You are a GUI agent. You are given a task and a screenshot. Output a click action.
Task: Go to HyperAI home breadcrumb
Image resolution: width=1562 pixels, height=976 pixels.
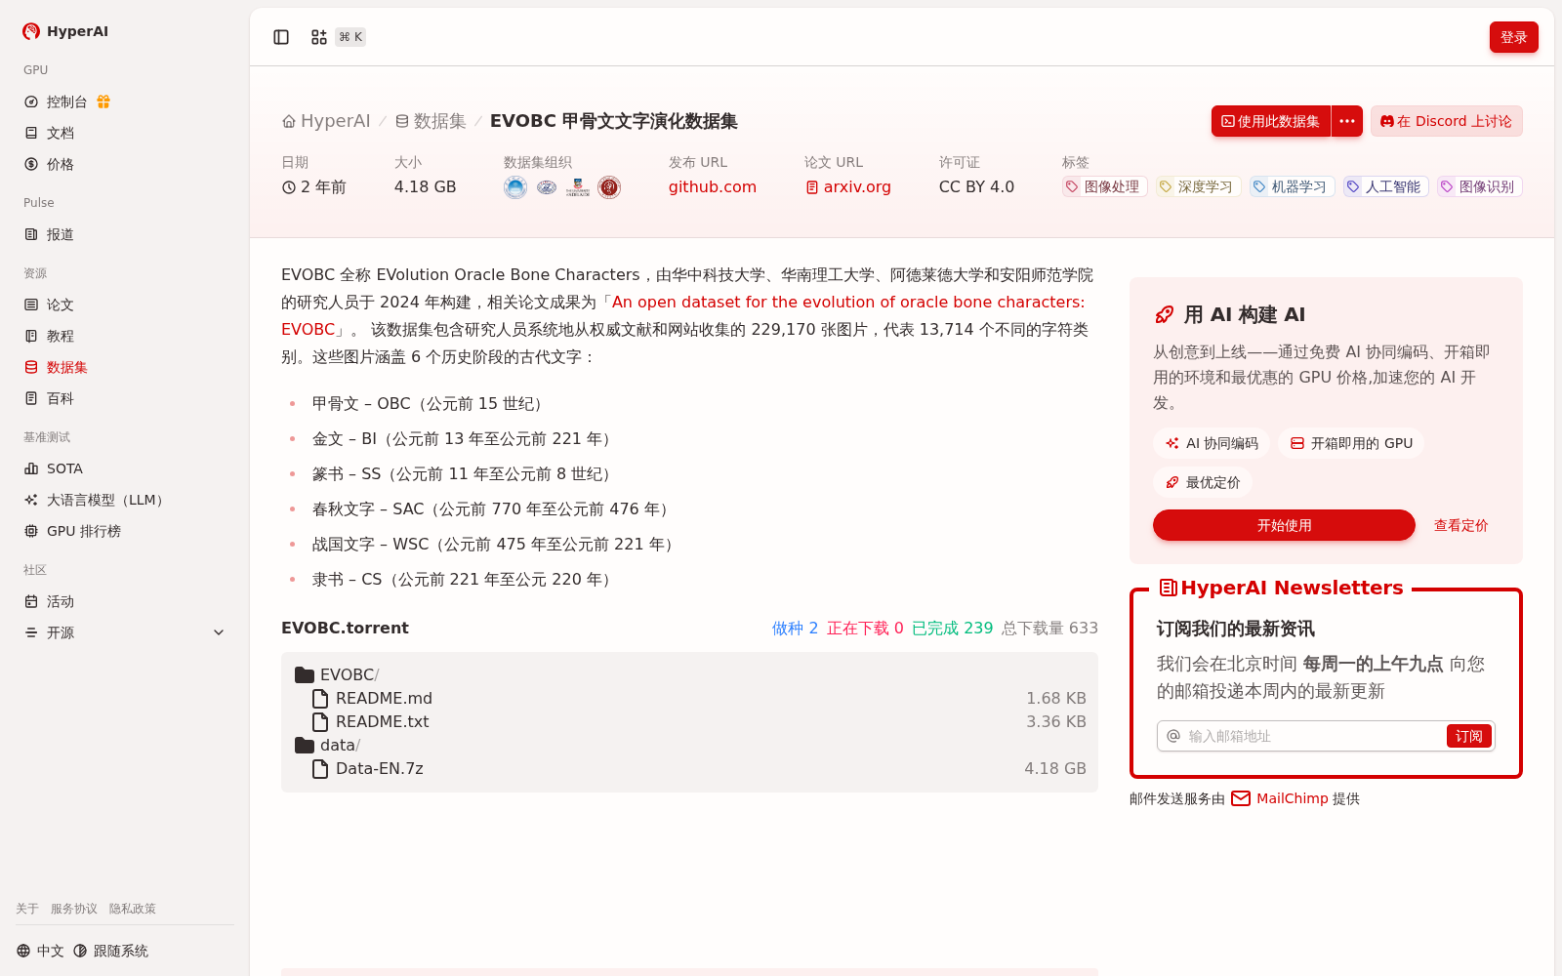tap(326, 121)
